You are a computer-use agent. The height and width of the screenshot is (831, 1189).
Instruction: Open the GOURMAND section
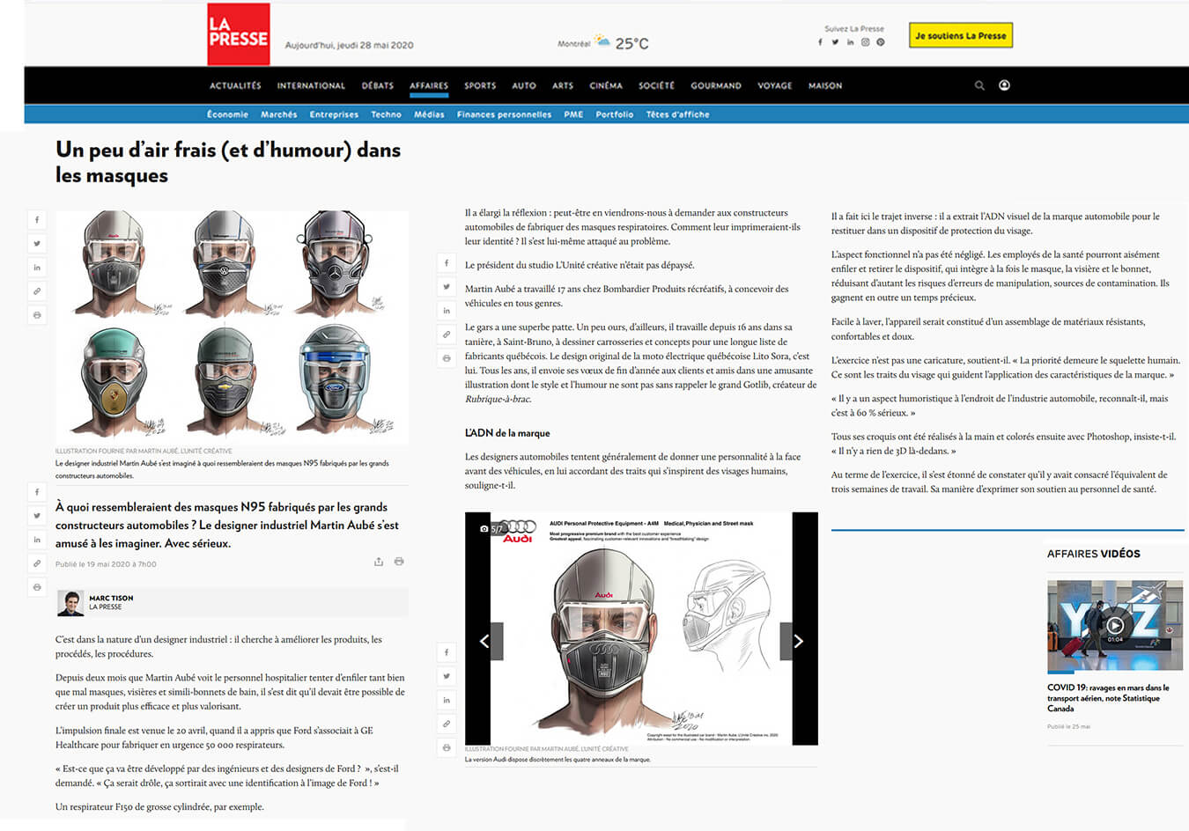[x=716, y=85]
